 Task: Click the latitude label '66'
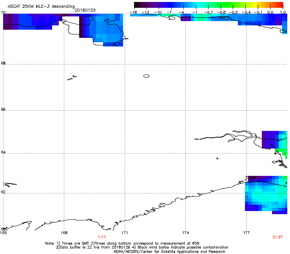[x=3, y=109]
